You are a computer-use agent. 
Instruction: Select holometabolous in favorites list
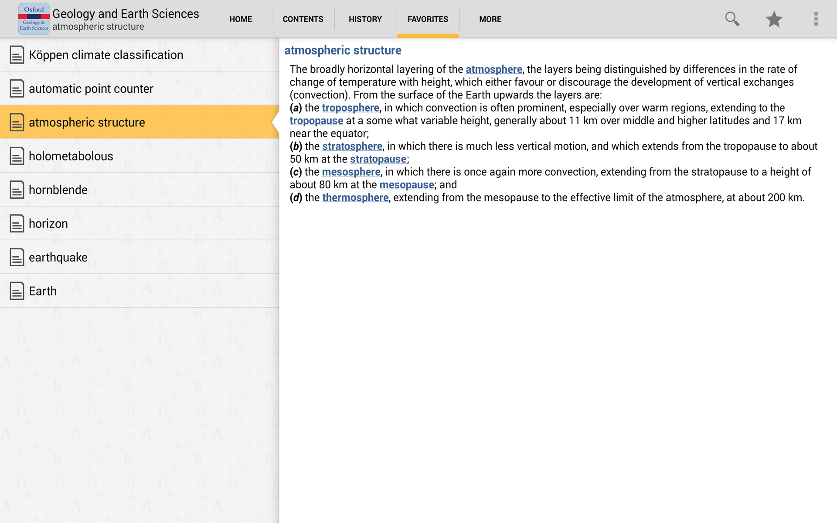coord(71,156)
